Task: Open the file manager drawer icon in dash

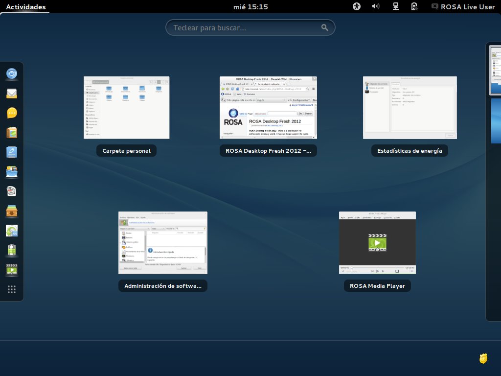Action: tap(12, 172)
